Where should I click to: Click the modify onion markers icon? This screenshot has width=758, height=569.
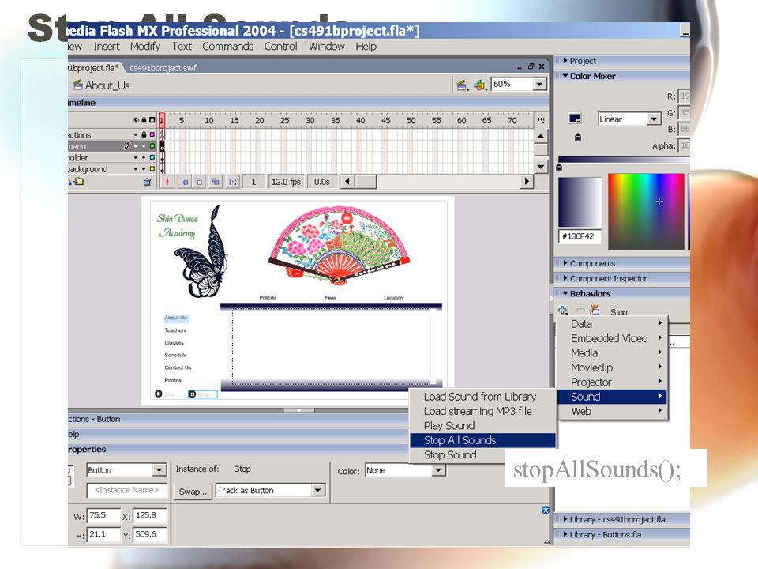[x=233, y=182]
